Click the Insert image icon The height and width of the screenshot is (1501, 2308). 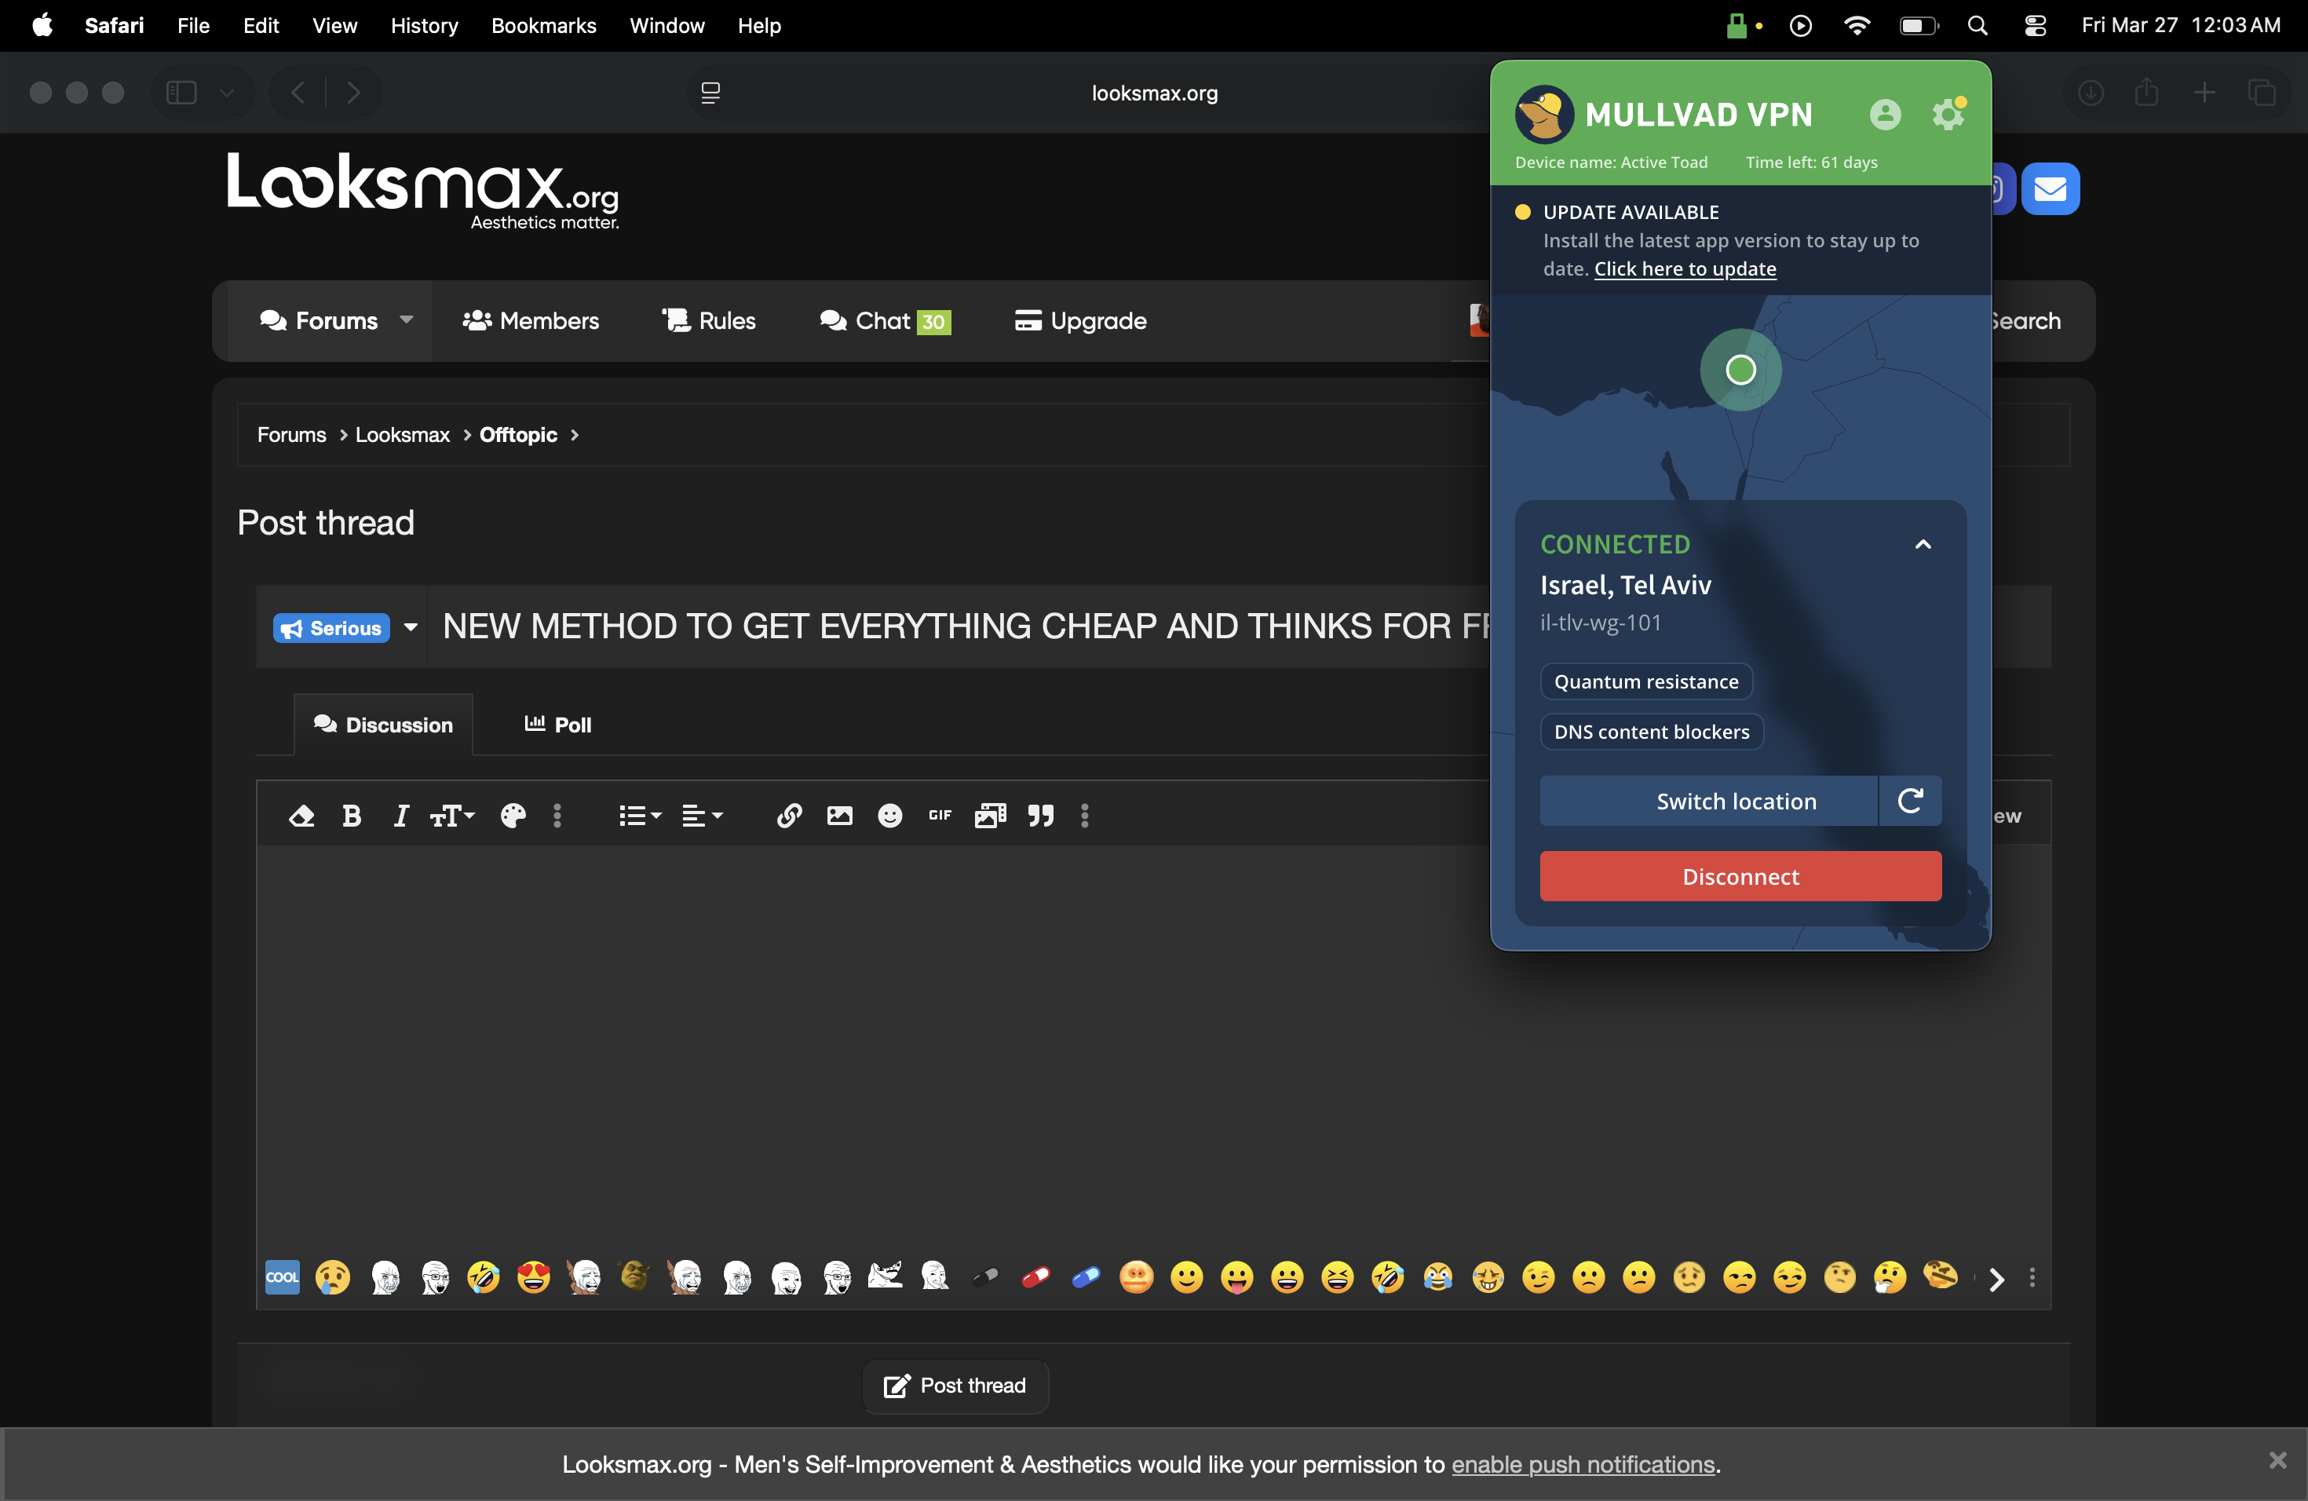[x=839, y=816]
